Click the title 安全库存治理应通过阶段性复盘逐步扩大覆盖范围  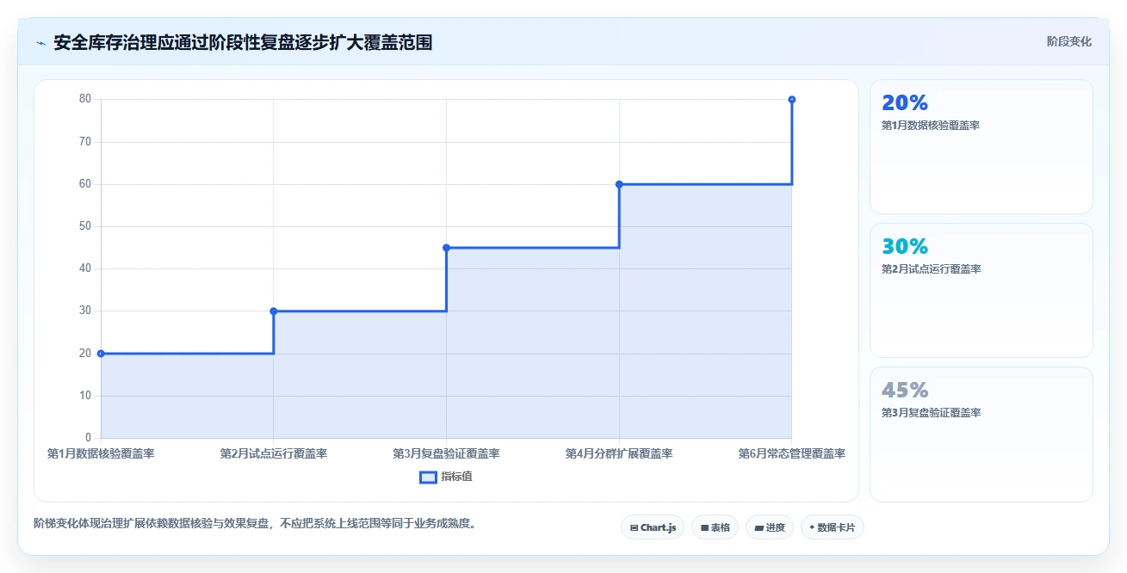243,43
